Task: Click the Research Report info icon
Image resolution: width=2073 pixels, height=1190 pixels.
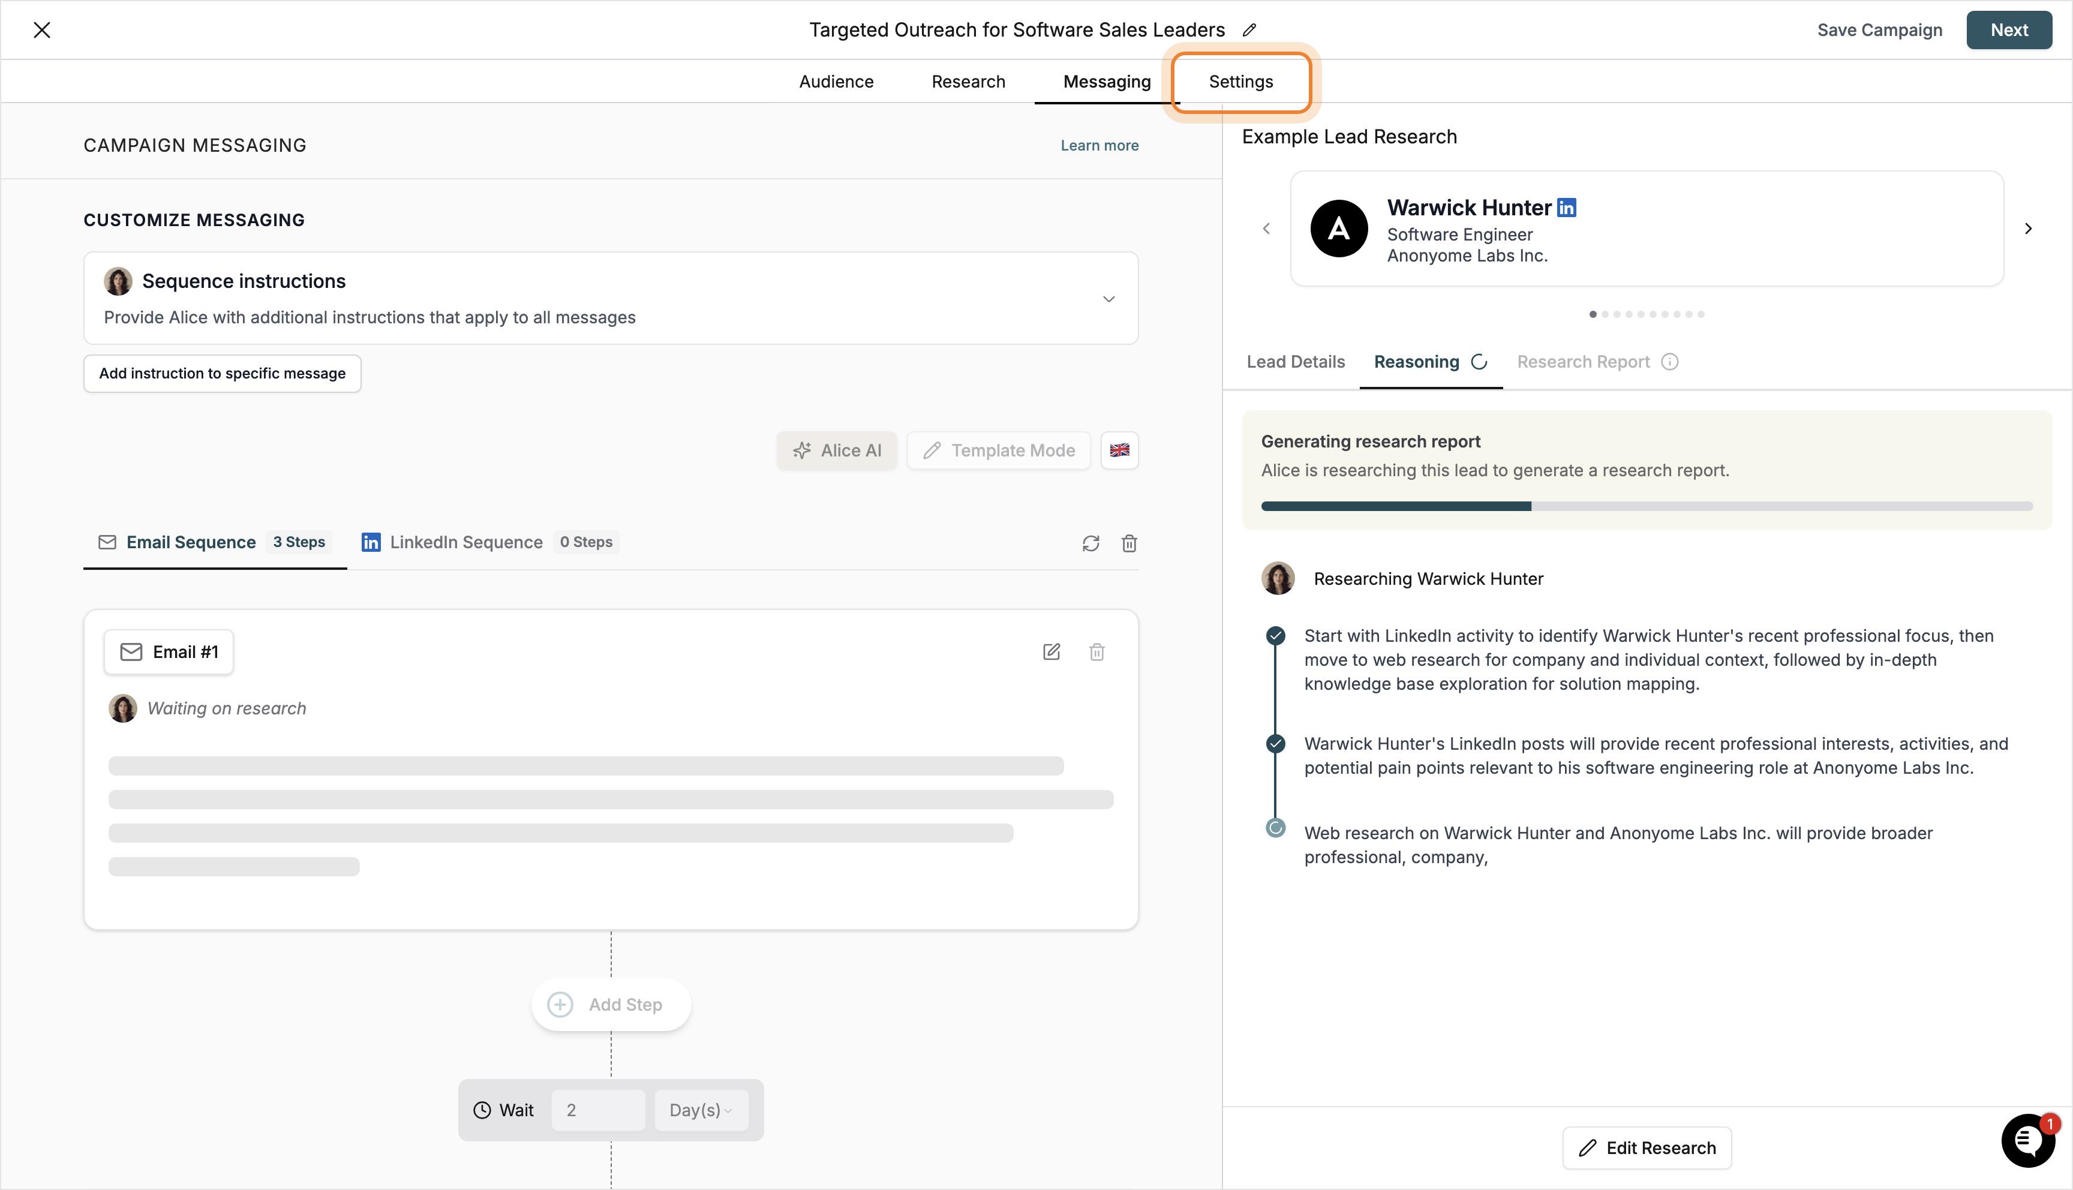Action: (x=1669, y=361)
